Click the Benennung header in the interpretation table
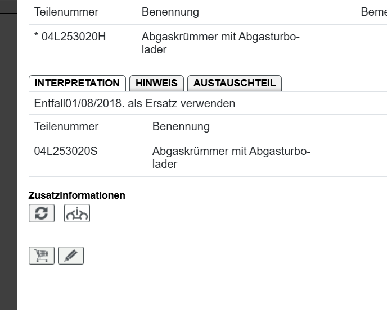Viewport: 387px width, 310px height. point(181,126)
